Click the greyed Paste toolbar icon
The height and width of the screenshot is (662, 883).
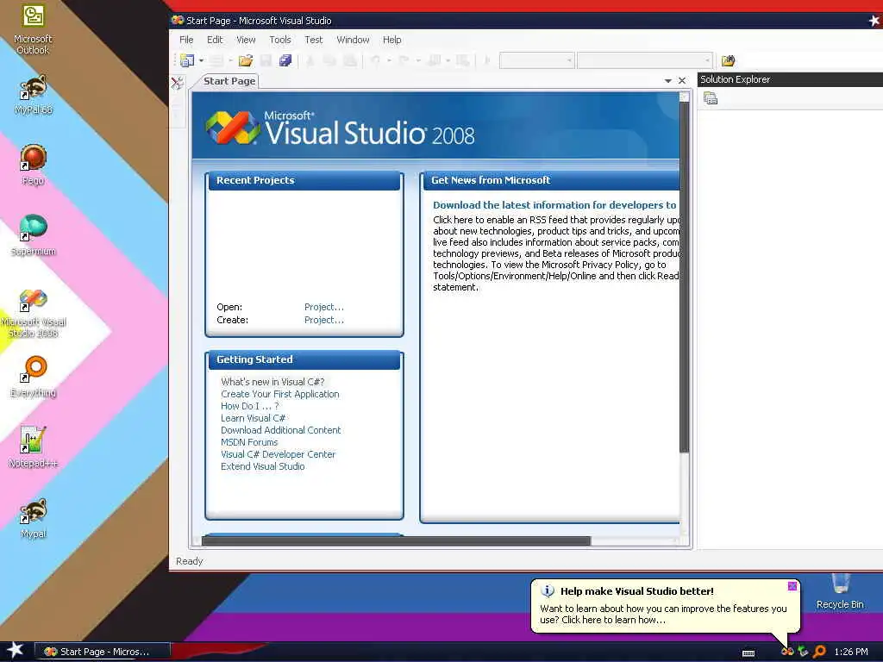point(350,60)
